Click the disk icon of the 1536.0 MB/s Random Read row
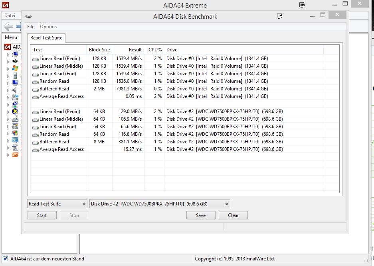The height and width of the screenshot is (266, 374). pyautogui.click(x=36, y=82)
